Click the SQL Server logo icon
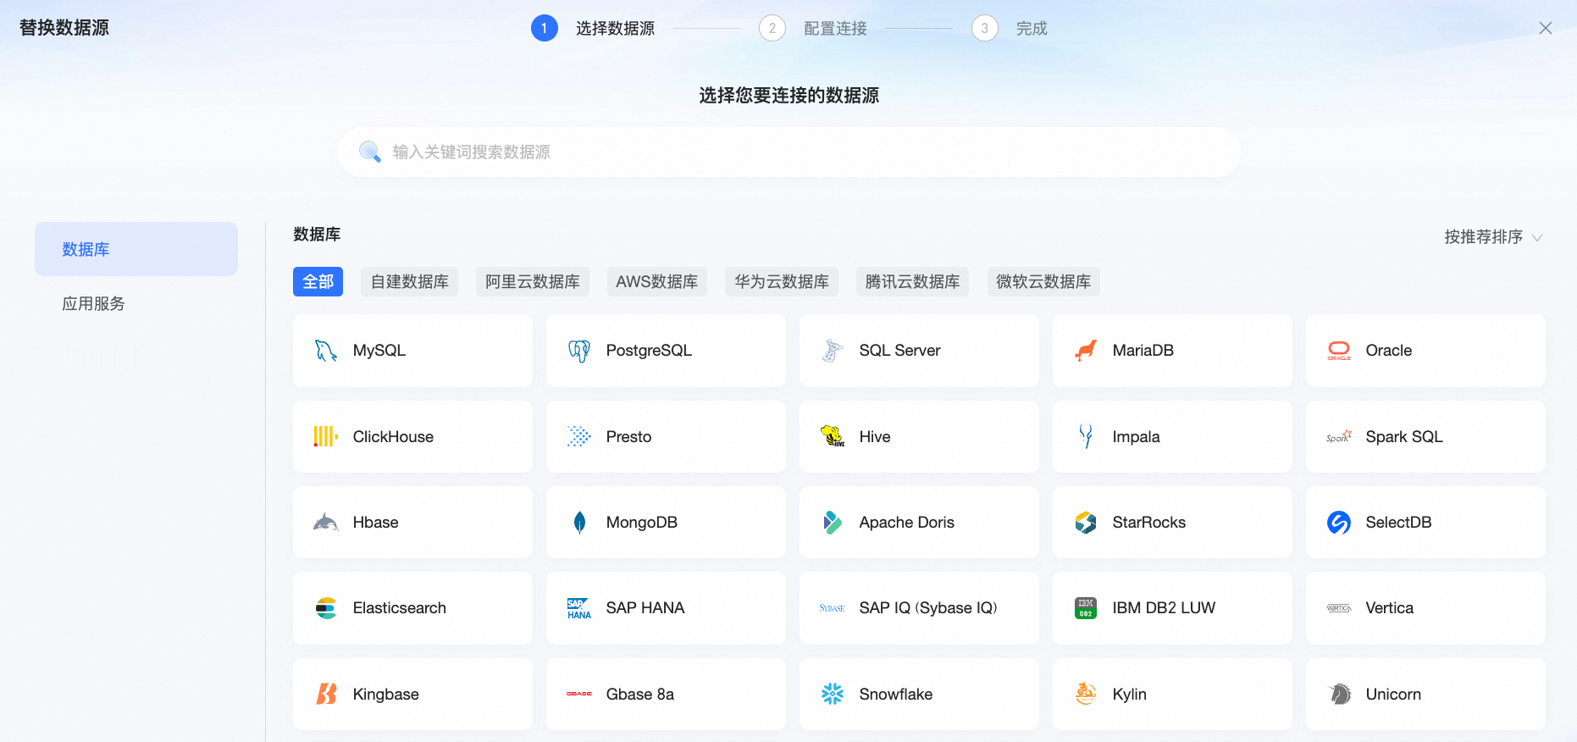Viewport: 1577px width, 742px height. 833,351
